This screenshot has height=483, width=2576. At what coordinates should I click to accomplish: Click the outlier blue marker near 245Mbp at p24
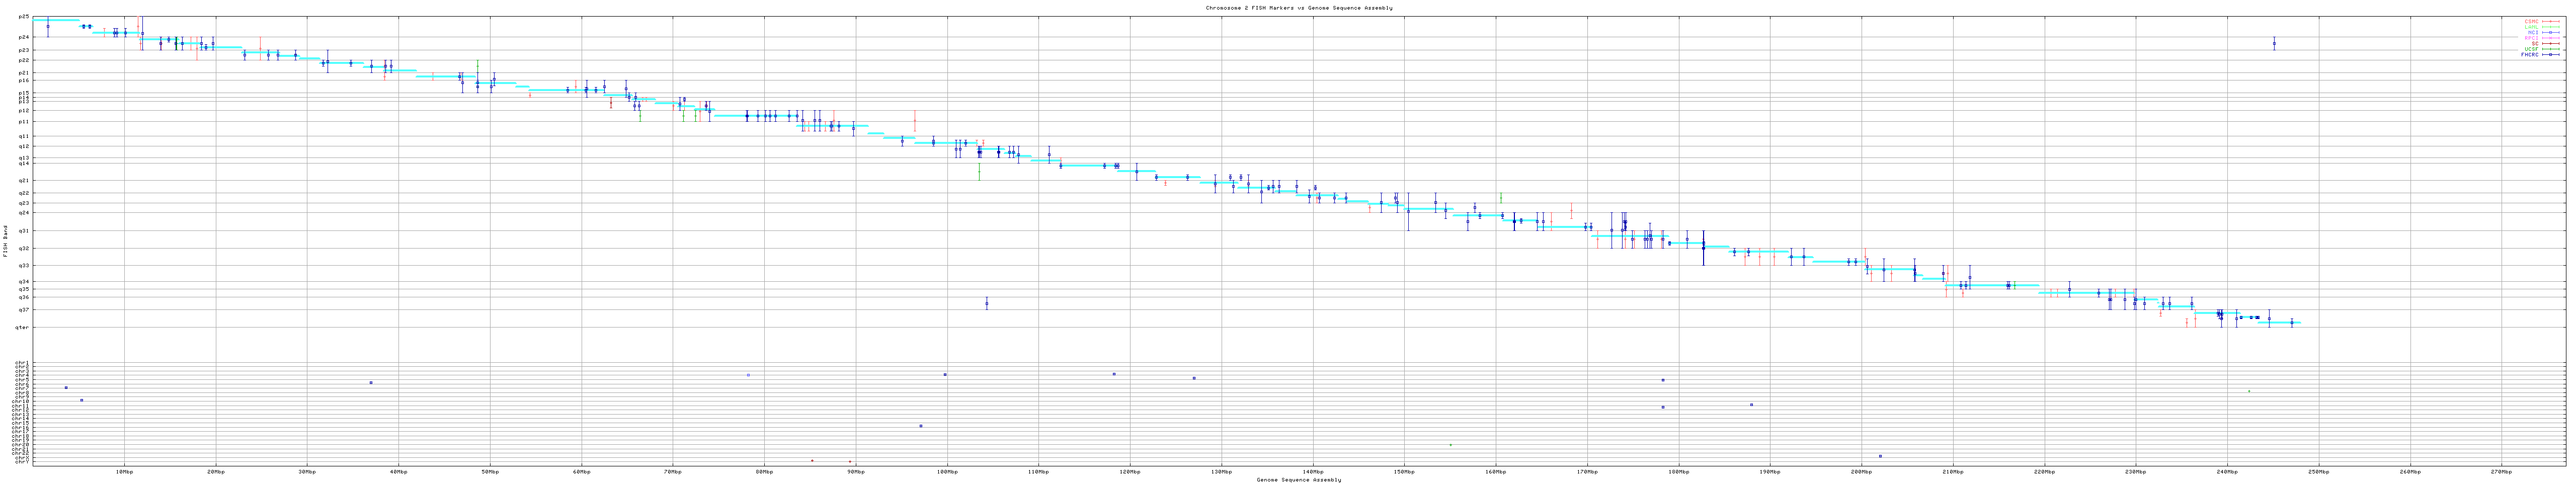click(2274, 44)
